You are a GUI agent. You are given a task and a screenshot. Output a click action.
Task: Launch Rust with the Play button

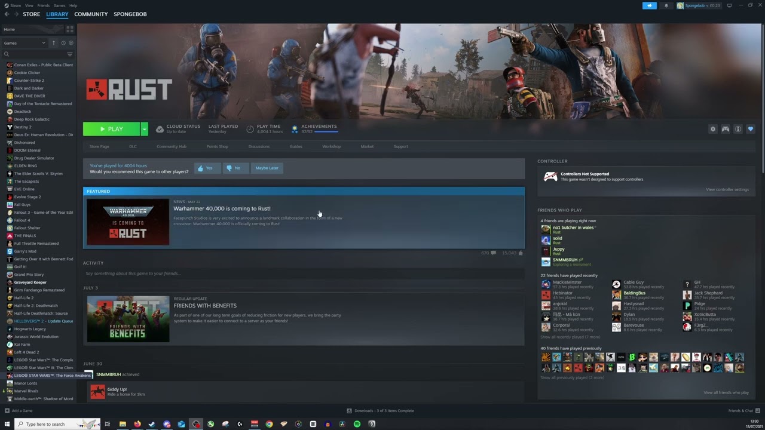[x=112, y=129]
